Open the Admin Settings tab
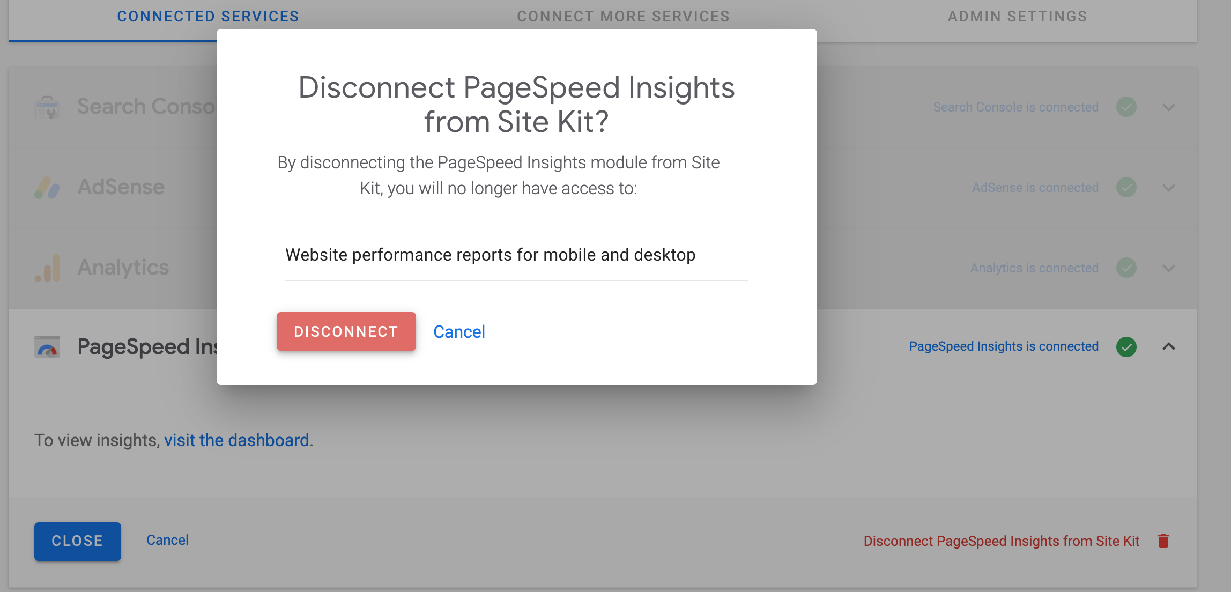1231x592 pixels. coord(1018,16)
